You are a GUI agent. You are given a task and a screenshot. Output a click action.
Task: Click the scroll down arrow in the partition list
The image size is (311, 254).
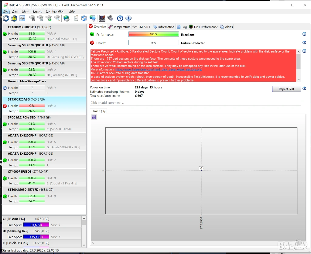click(x=84, y=245)
